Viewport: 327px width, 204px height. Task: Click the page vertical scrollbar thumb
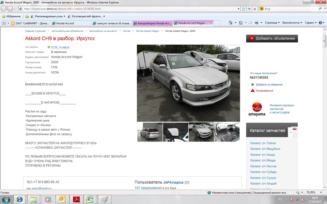325,41
